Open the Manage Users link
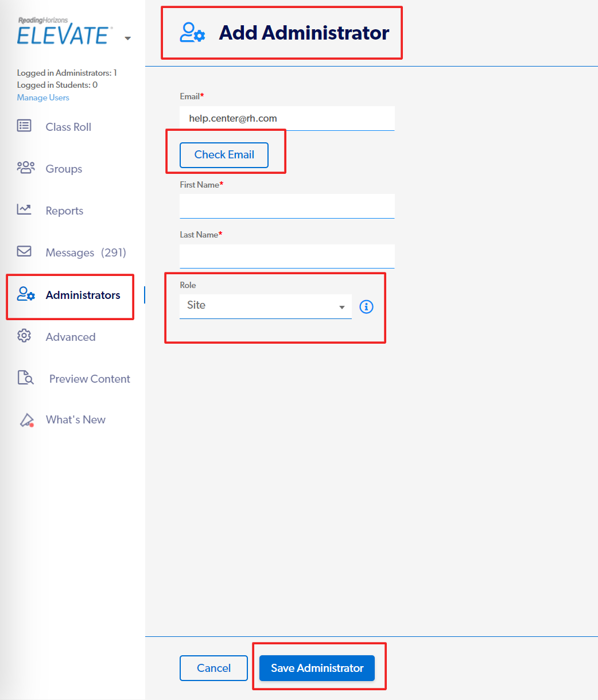Image resolution: width=598 pixels, height=700 pixels. coord(42,98)
